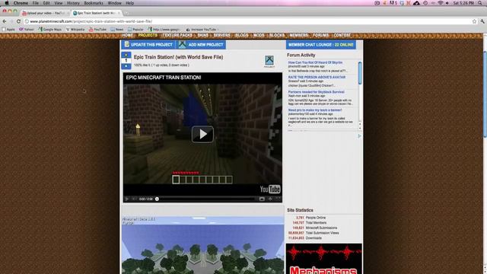Viewport: 487px width, 274px height.
Task: Click the Time Machine clock icon
Action: pyautogui.click(x=425, y=3)
